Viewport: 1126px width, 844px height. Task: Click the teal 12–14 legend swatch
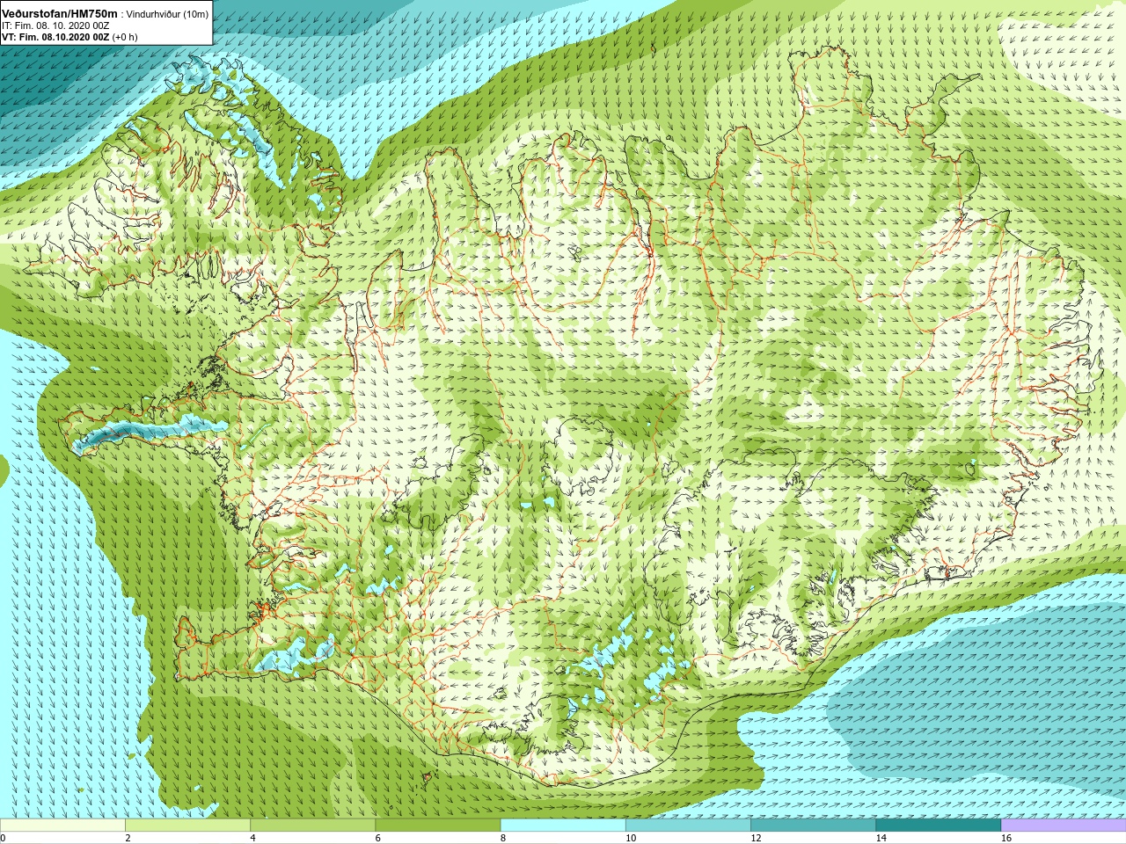click(x=813, y=826)
